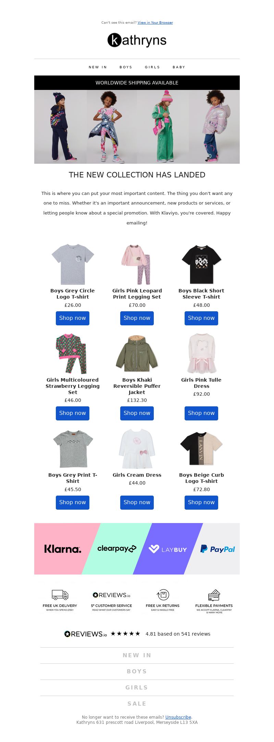The height and width of the screenshot is (742, 274).
Task: Open the NEW IN top navigation item
Action: tap(98, 67)
